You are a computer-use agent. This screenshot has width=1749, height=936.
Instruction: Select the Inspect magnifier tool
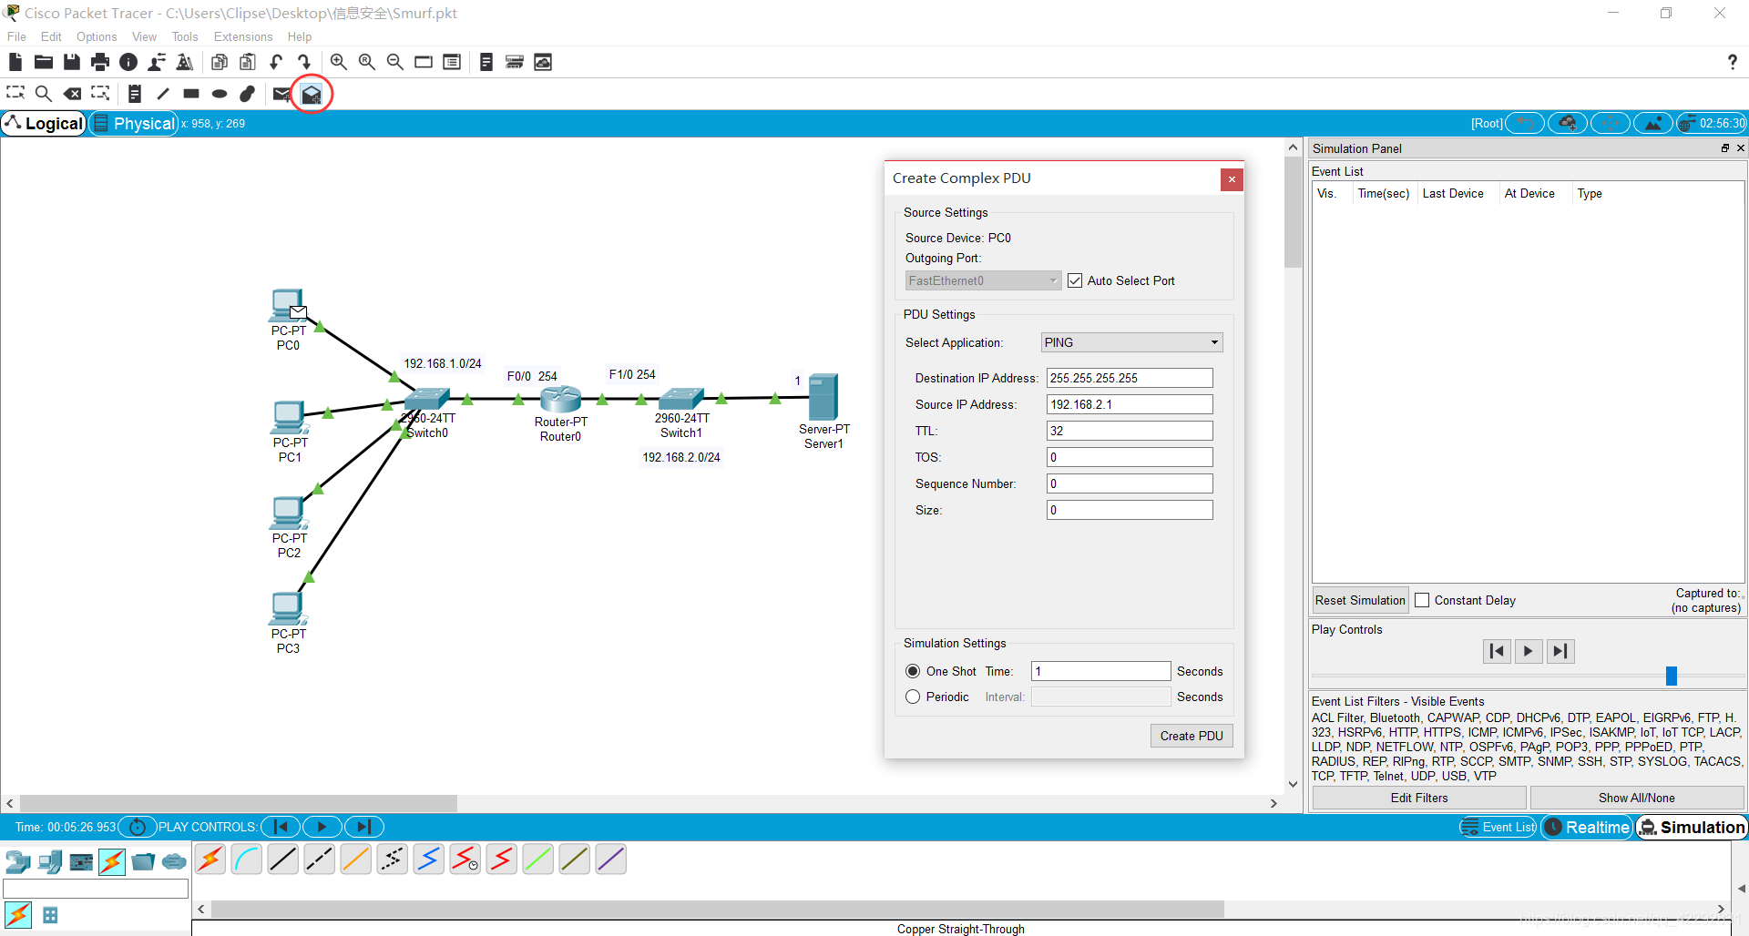click(x=43, y=93)
